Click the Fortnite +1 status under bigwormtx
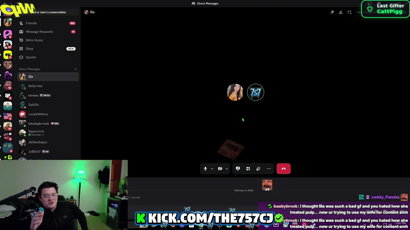Image resolution: width=410 pixels, height=230 pixels. tap(36, 135)
